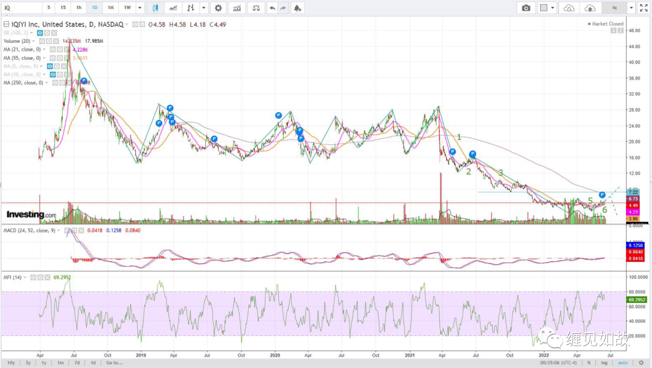Open the saved layouts dropdown next to iq
The image size is (652, 368).
pos(631,8)
